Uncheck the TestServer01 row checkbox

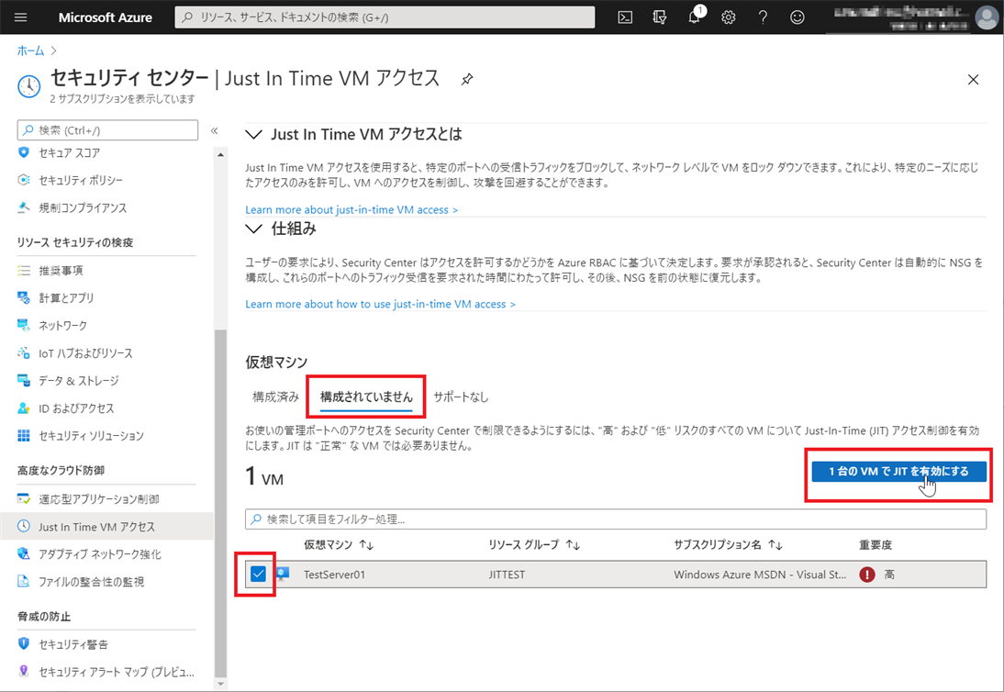pos(258,575)
